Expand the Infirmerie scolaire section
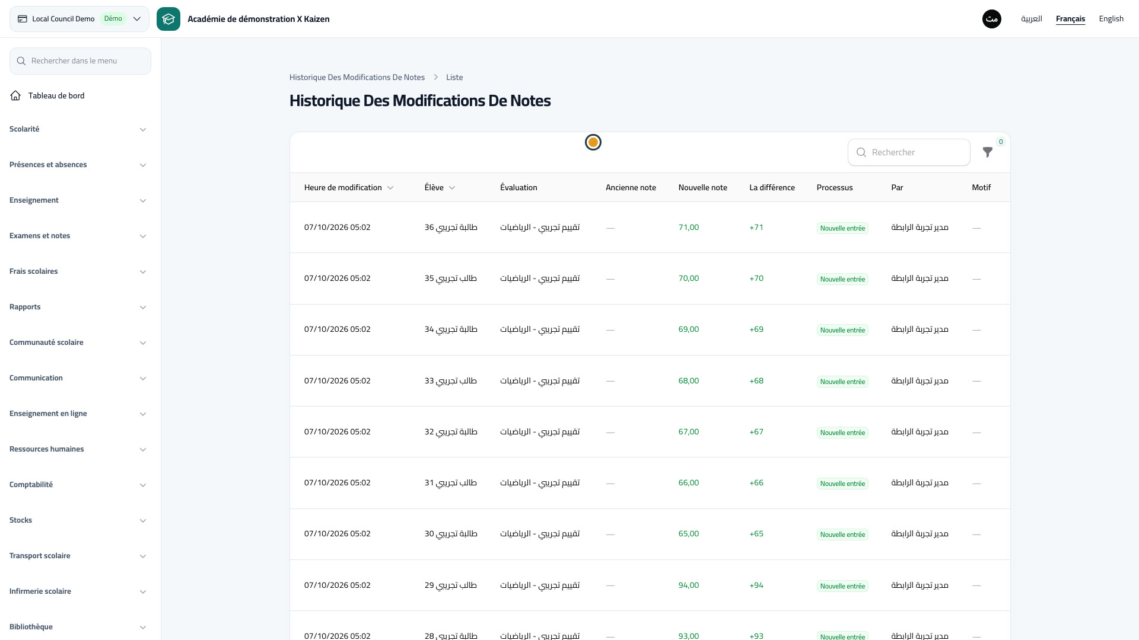 [80, 591]
